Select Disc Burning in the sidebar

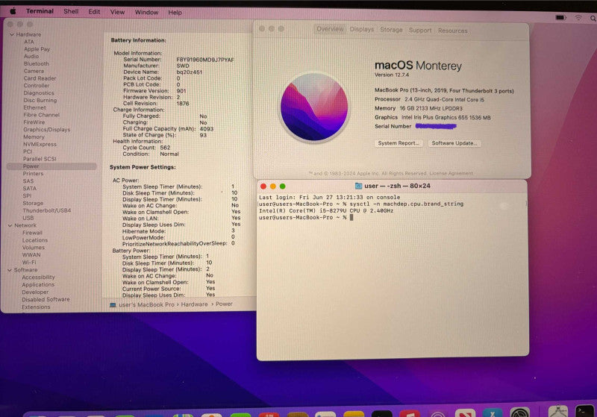[x=40, y=101]
